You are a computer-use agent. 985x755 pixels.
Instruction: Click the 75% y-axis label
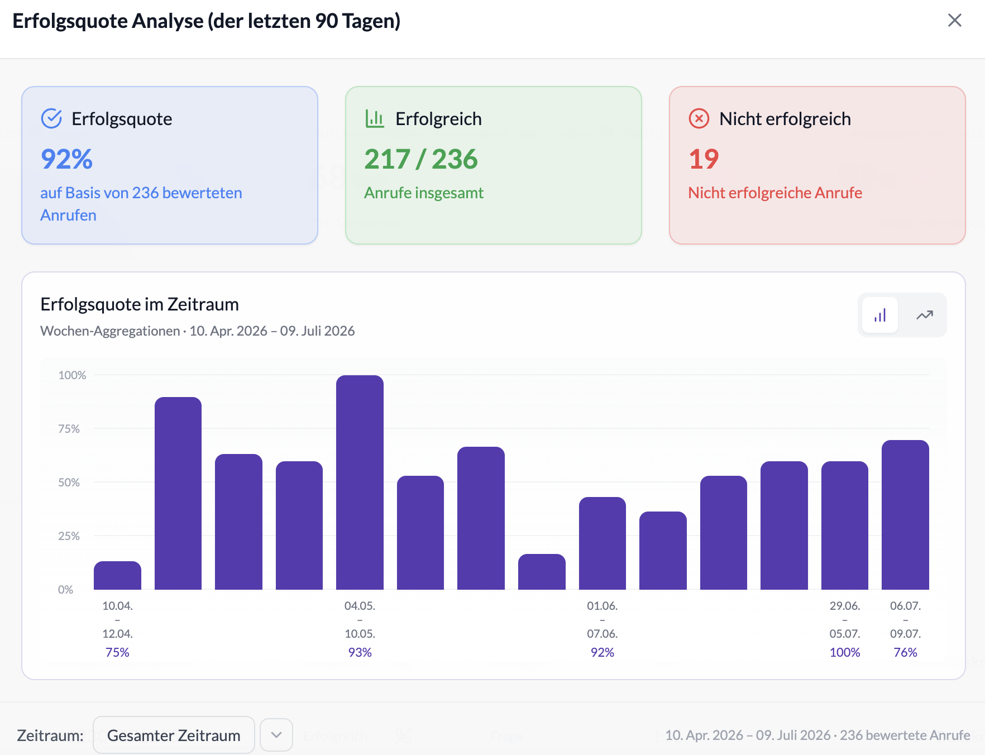click(x=69, y=429)
